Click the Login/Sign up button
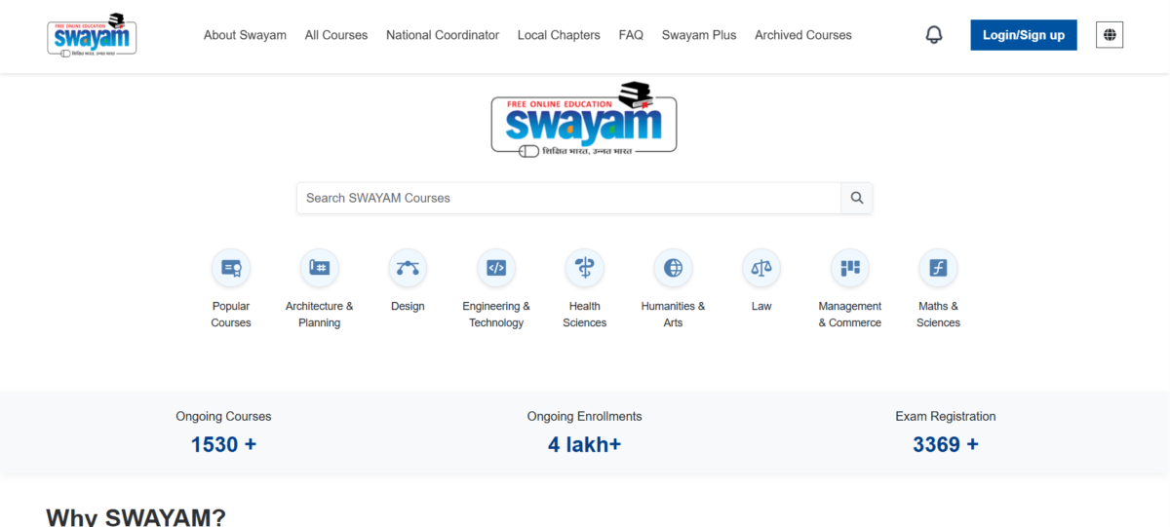This screenshot has width=1170, height=527. pyautogui.click(x=1024, y=35)
